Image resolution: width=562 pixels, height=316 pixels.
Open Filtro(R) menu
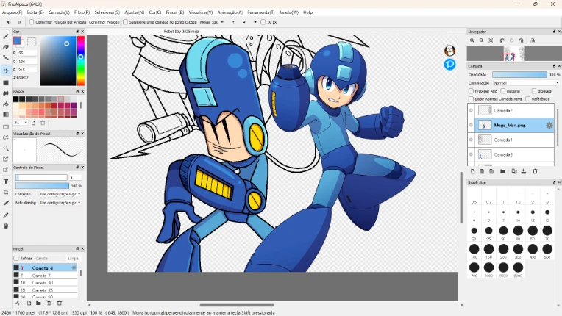tap(82, 12)
